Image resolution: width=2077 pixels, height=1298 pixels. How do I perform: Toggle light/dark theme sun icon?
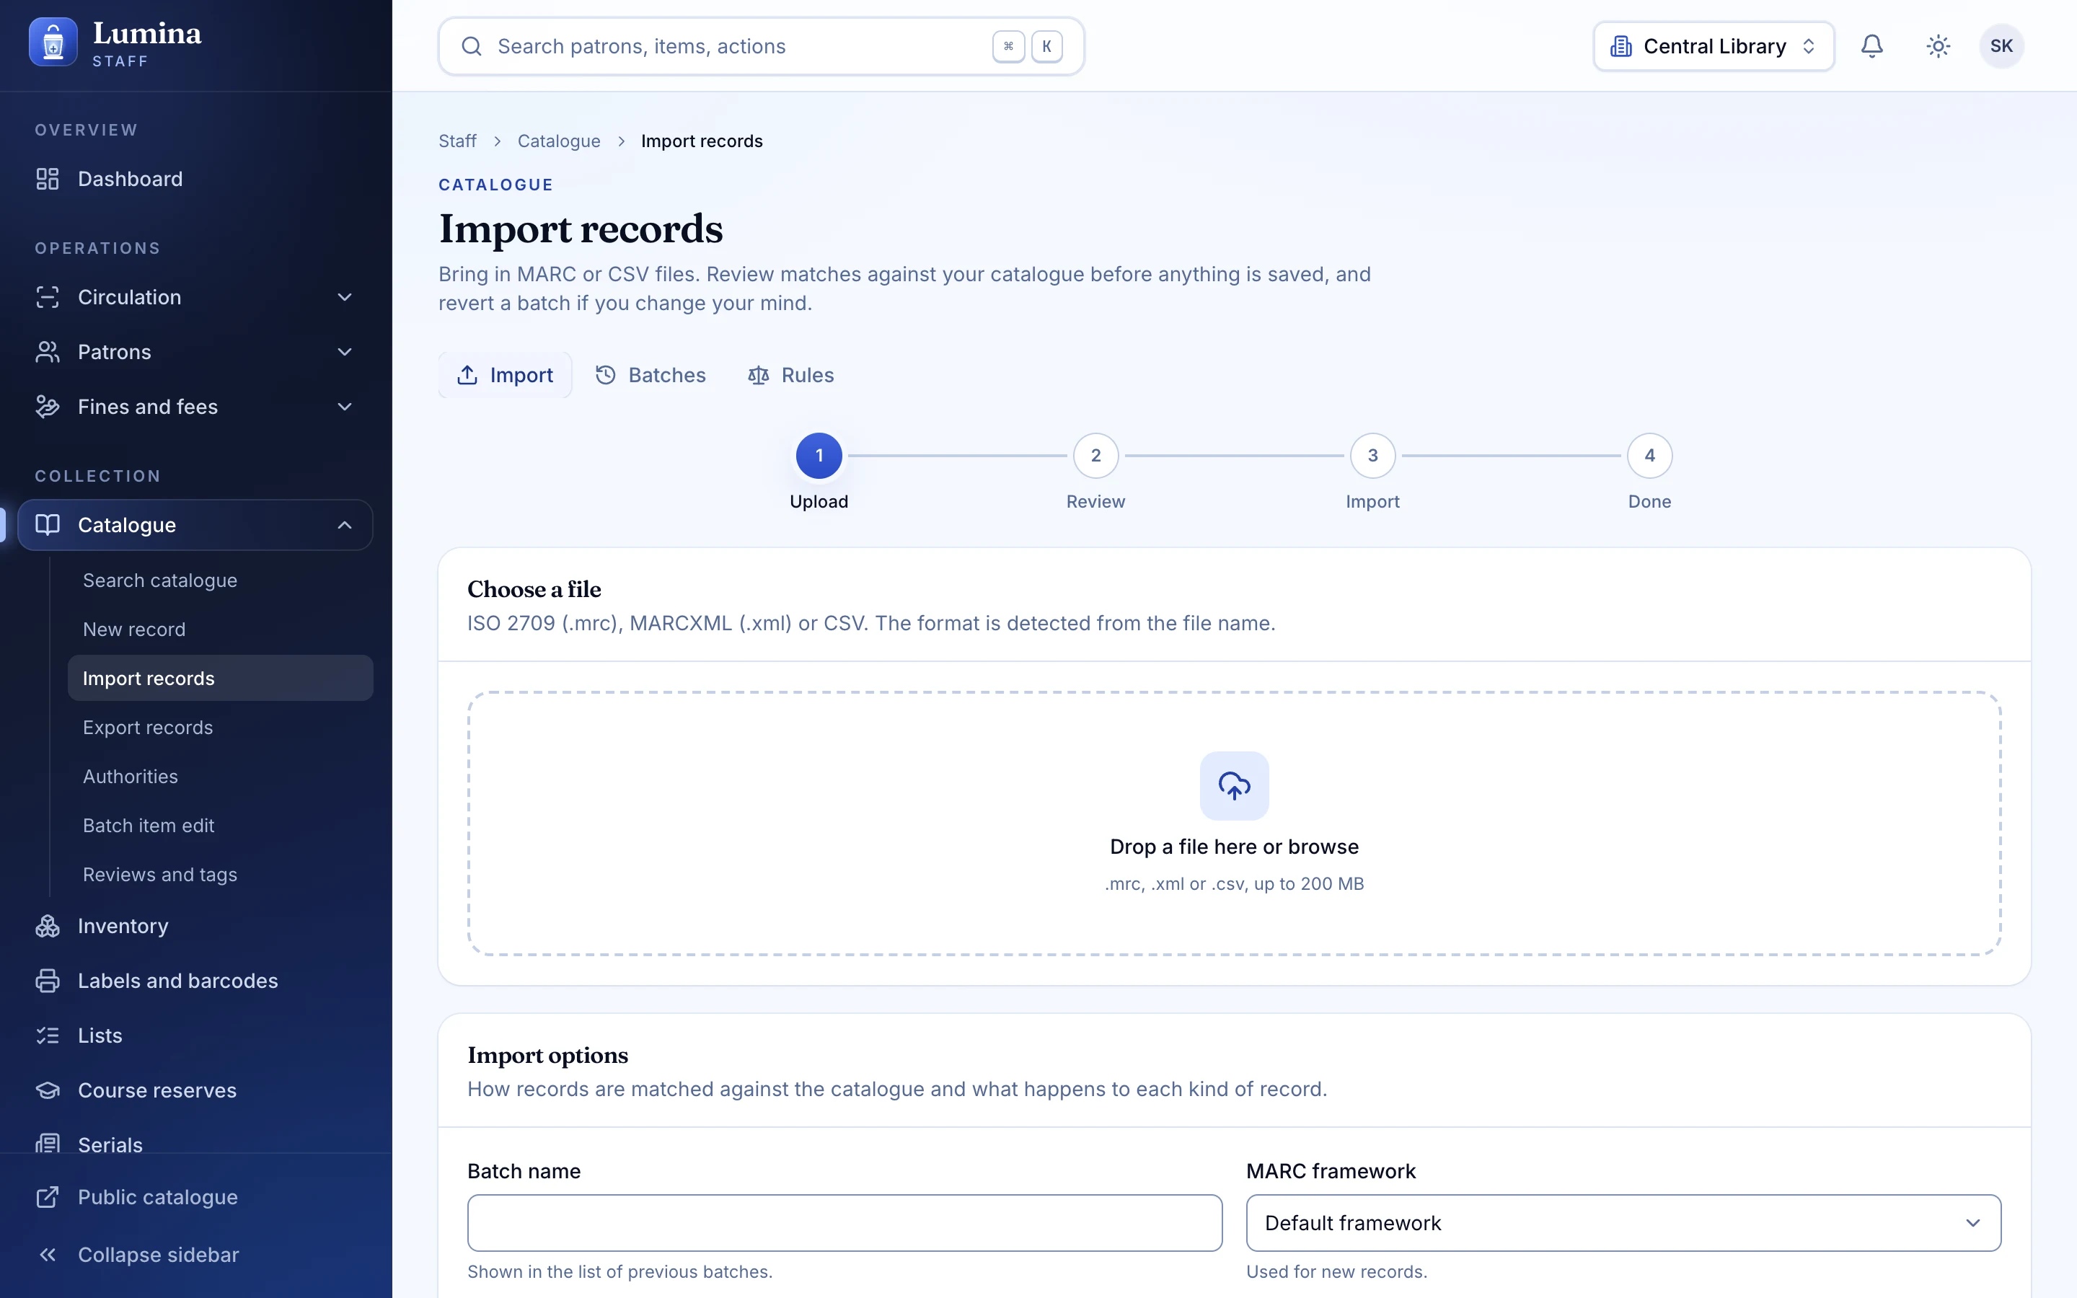pyautogui.click(x=1938, y=46)
